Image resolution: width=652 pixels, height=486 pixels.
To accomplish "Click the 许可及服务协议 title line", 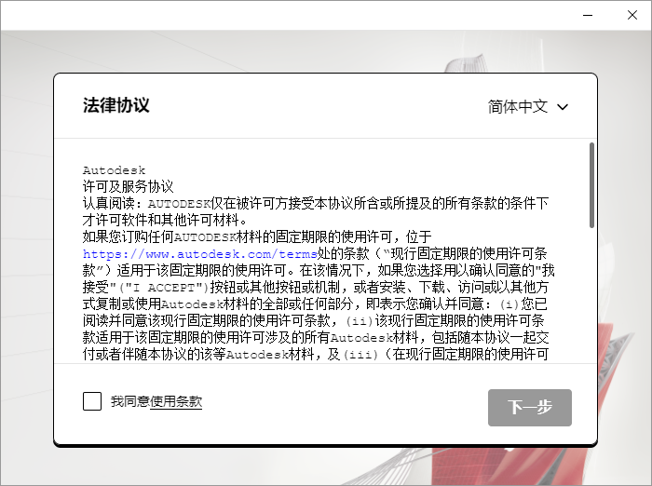I will 128,186.
